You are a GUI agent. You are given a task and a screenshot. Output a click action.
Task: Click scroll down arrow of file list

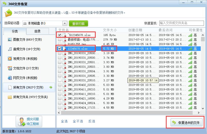[203, 109]
